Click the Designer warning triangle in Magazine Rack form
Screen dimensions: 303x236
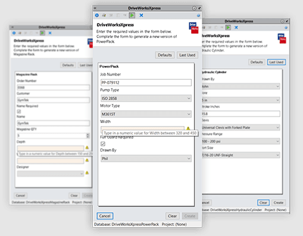coord(87,173)
